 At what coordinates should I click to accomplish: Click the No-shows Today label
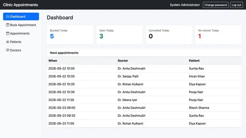tap(208, 31)
